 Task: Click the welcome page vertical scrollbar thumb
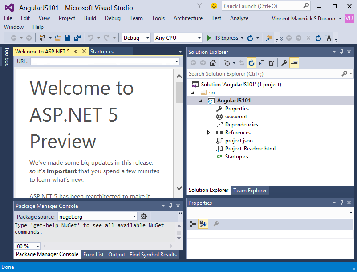tap(179, 93)
